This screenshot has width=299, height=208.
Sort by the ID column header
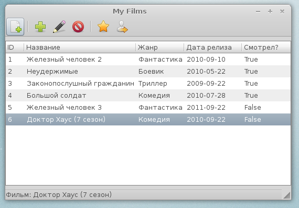(x=15, y=48)
